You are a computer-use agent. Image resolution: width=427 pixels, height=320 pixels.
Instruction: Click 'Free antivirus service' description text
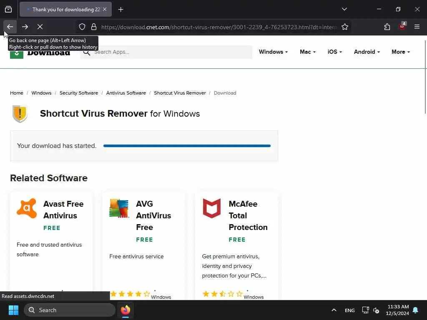click(x=136, y=256)
